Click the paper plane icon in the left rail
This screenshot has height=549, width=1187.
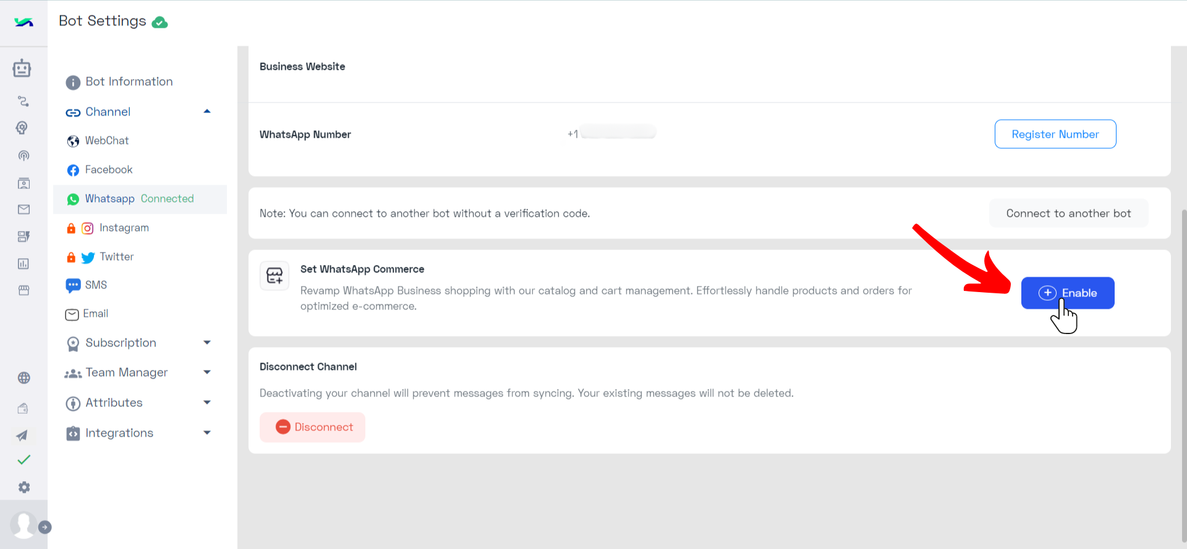tap(22, 435)
